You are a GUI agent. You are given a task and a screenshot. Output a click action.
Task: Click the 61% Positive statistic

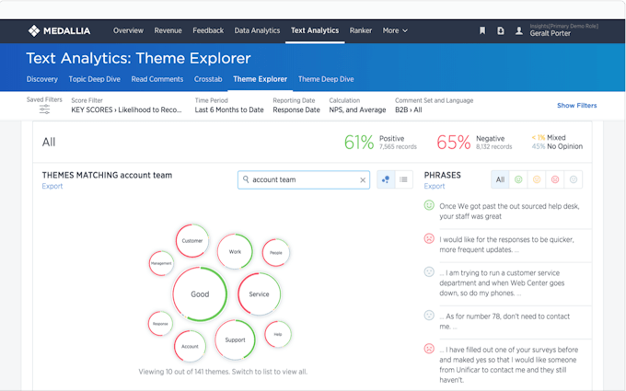click(x=380, y=142)
